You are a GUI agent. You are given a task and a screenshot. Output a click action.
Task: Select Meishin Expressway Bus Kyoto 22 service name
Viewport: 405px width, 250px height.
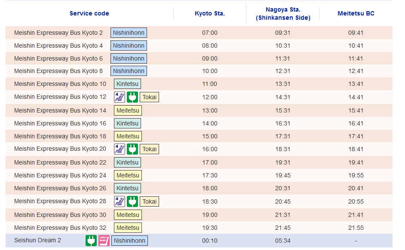pos(60,162)
